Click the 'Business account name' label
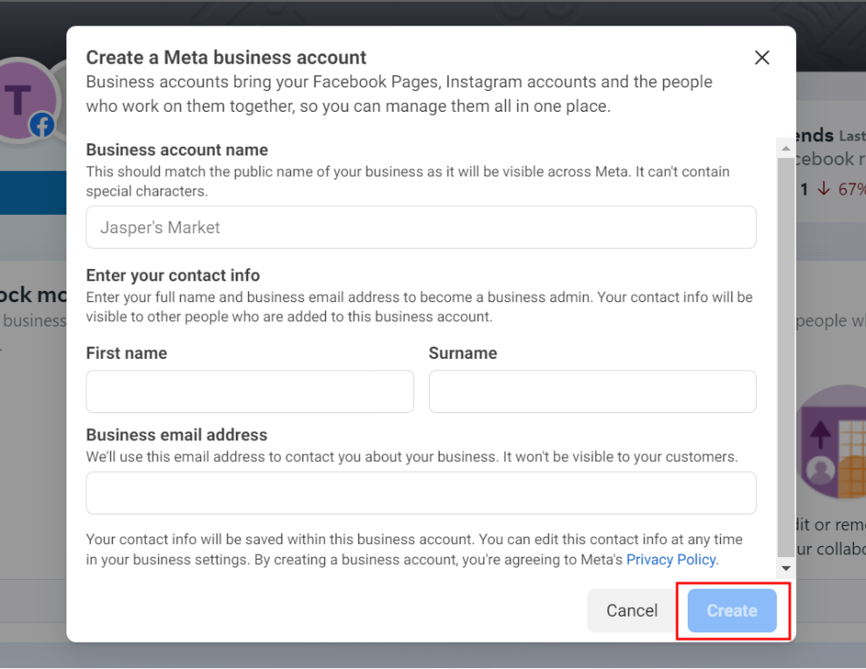866x669 pixels. click(x=177, y=149)
